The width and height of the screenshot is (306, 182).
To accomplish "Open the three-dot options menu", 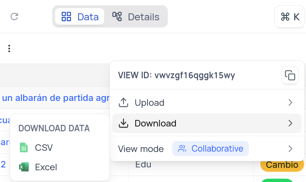I will click(x=9, y=49).
